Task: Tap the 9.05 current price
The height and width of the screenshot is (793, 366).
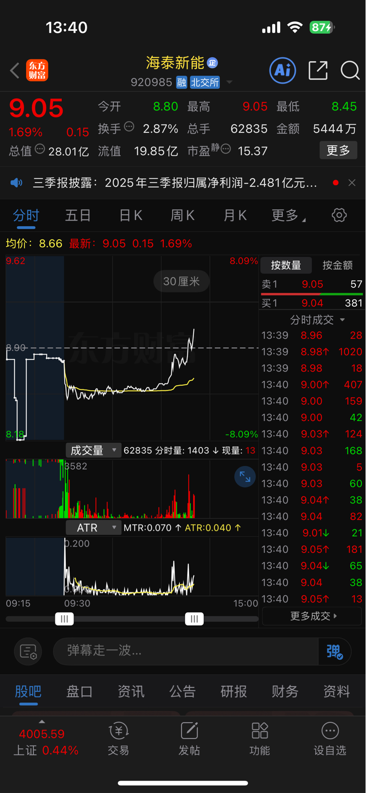Action: [36, 108]
